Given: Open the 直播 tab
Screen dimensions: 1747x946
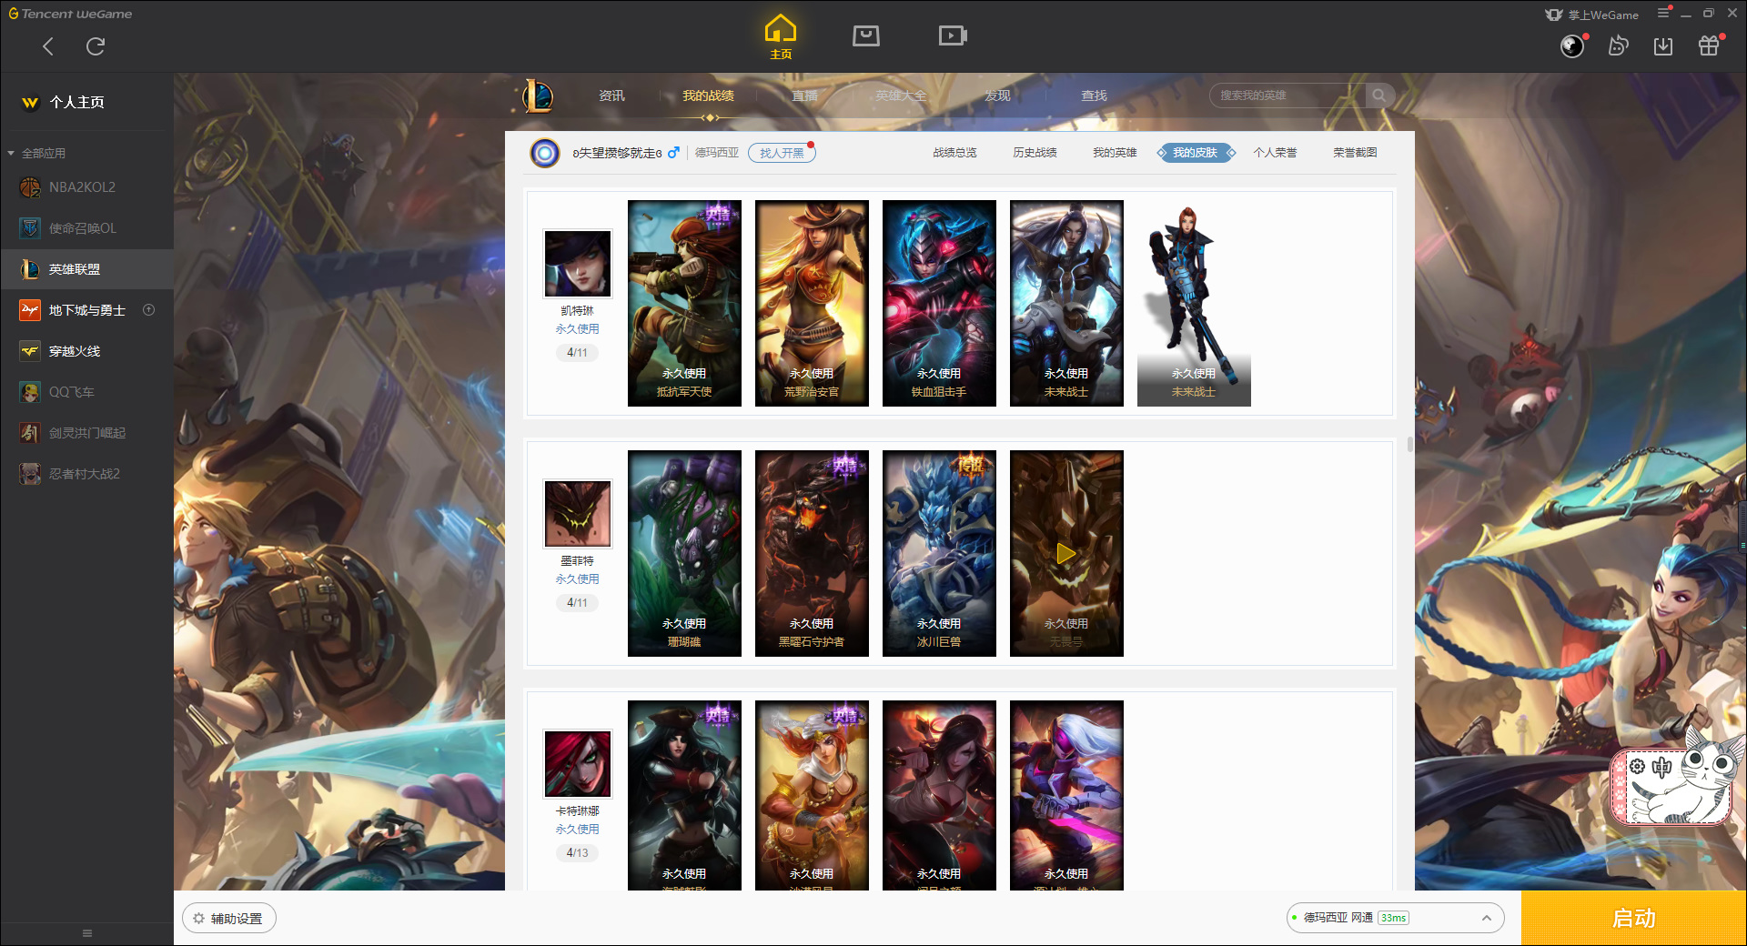Looking at the screenshot, I should [x=804, y=96].
